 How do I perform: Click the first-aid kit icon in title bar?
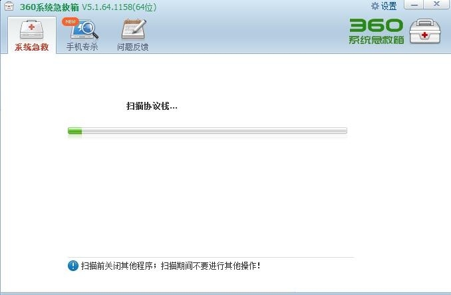click(x=9, y=6)
